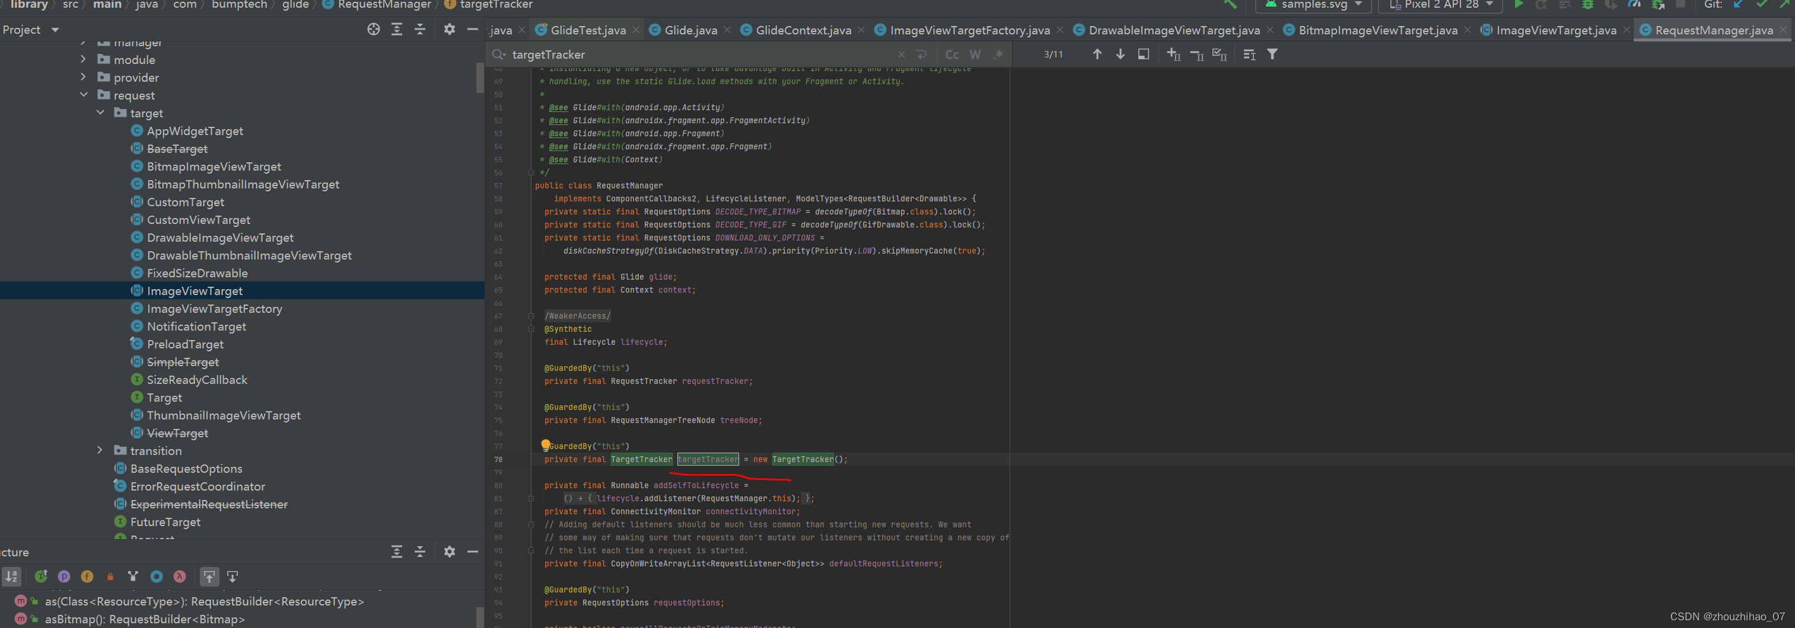Toggle Show non-public lock in Structure
The width and height of the screenshot is (1795, 628).
[x=110, y=576]
